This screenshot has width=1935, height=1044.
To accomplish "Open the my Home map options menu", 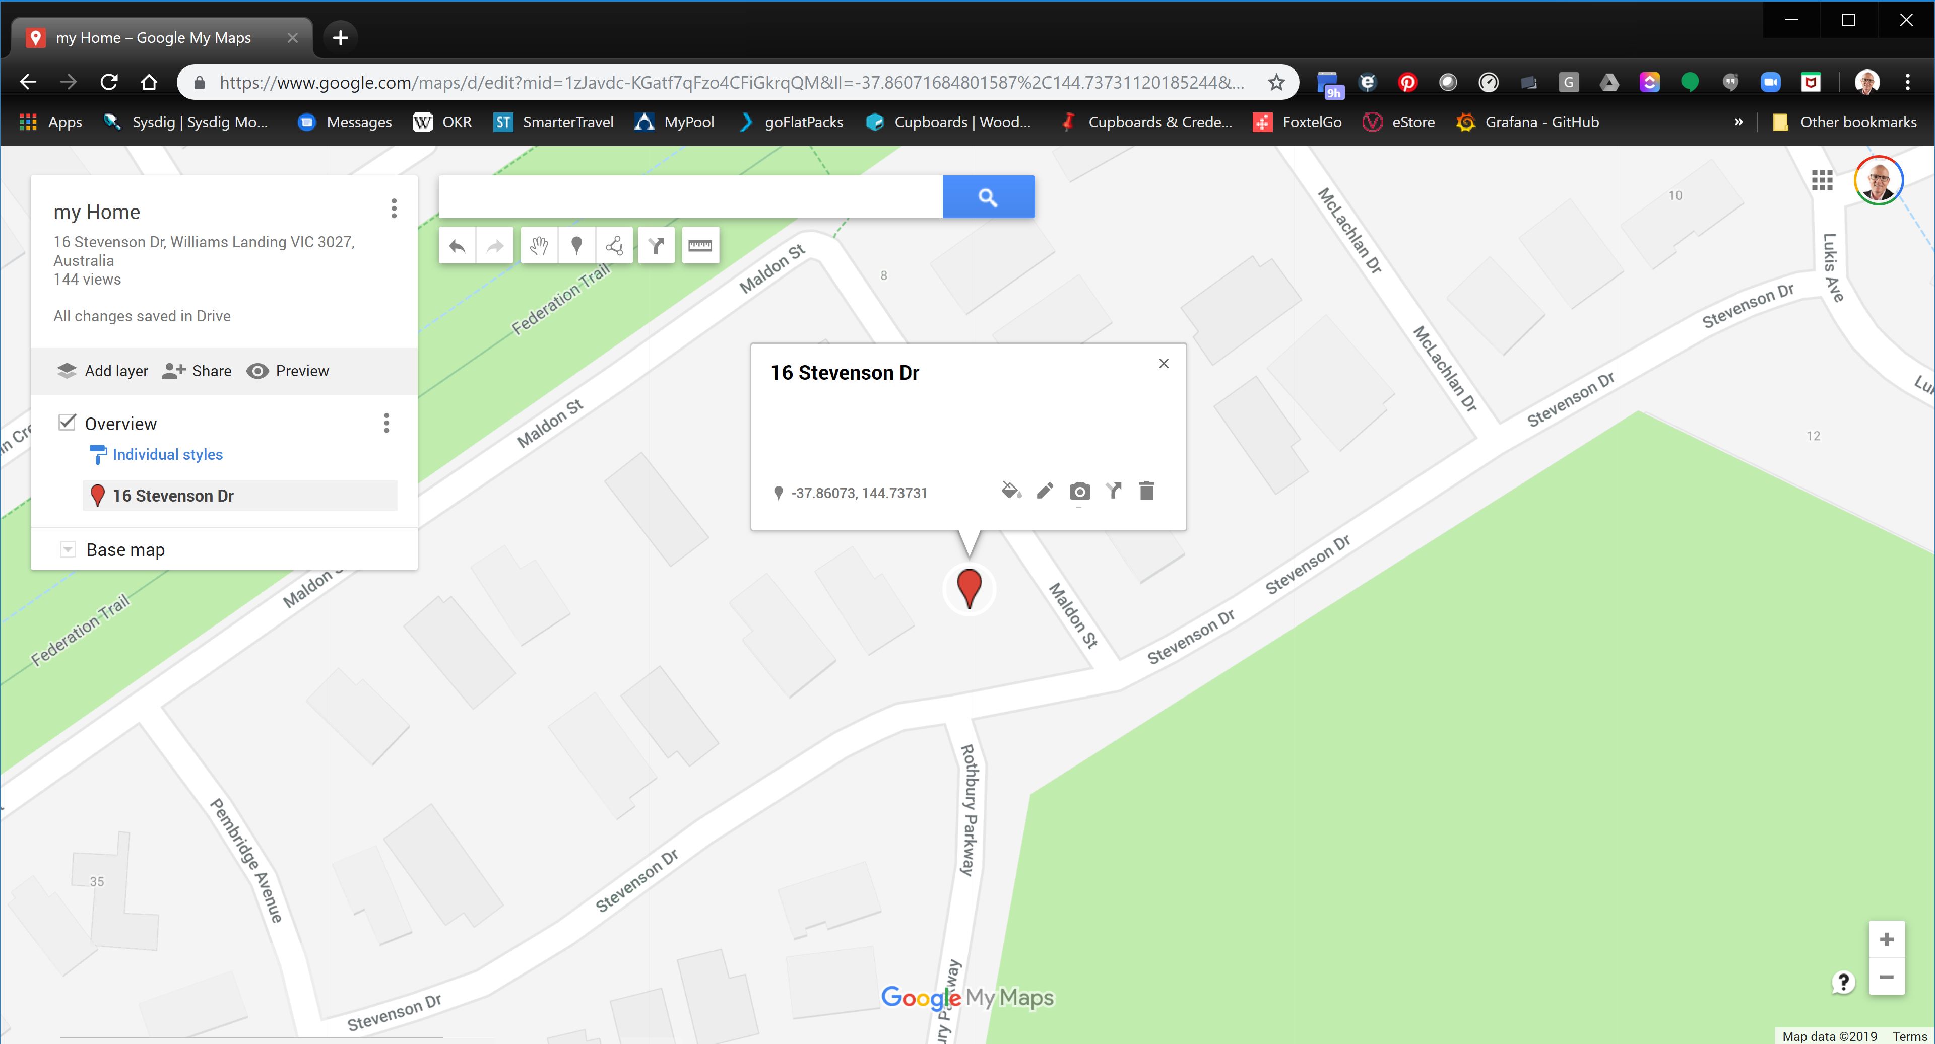I will (394, 208).
